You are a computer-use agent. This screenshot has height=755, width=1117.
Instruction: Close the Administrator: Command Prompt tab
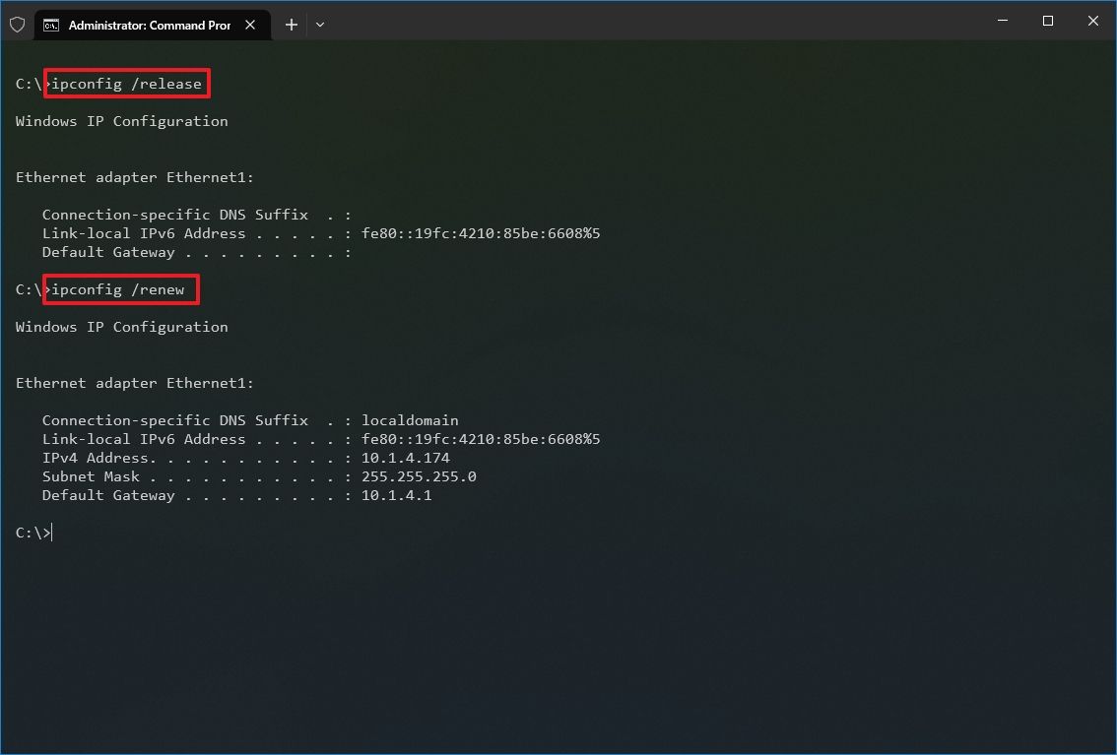pos(249,25)
